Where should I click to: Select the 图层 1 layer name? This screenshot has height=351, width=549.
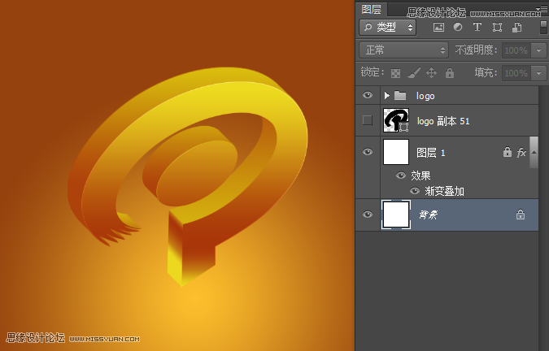(430, 153)
